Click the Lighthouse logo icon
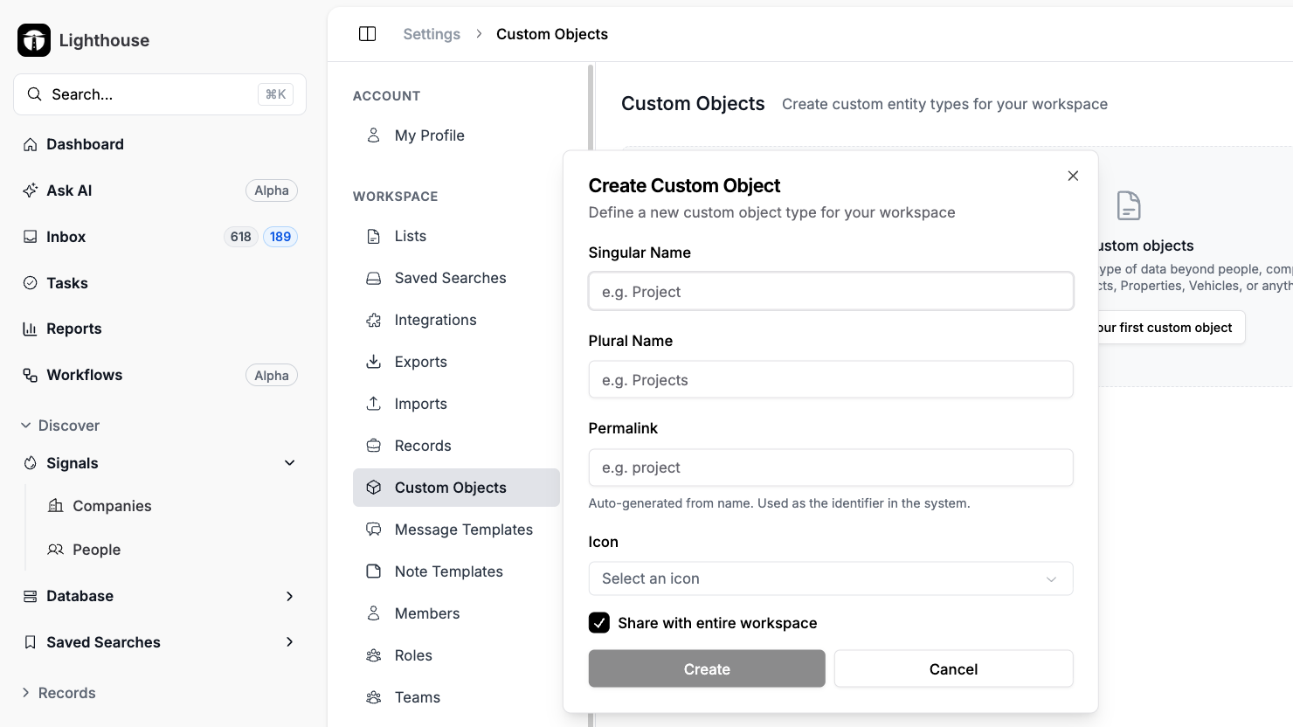This screenshot has height=727, width=1293. tap(34, 40)
